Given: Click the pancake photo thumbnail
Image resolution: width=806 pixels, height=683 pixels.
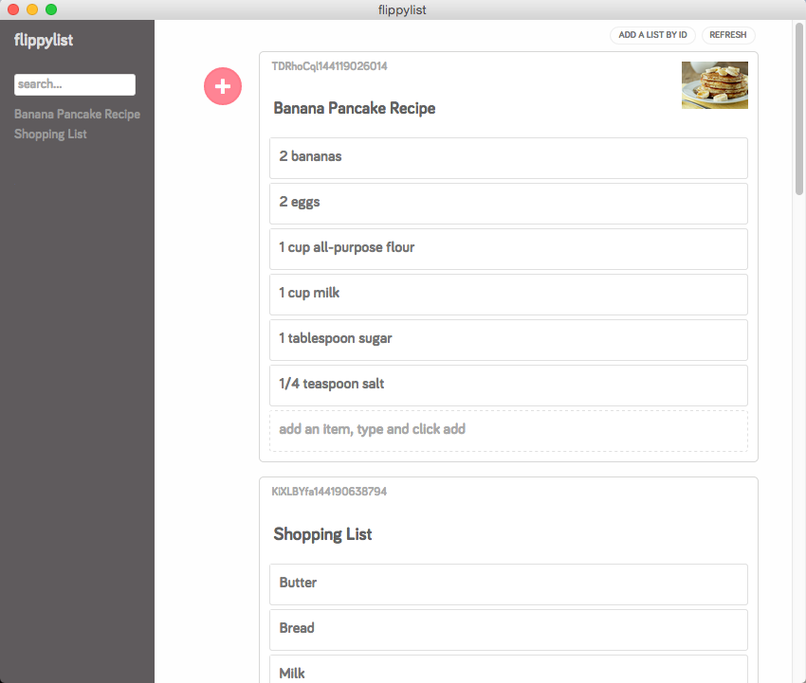Looking at the screenshot, I should [715, 84].
